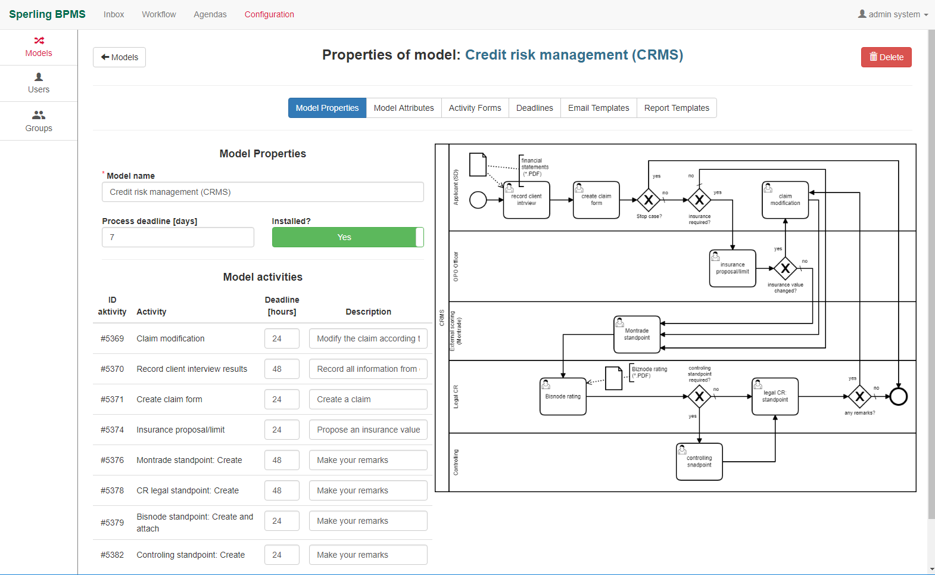Click the 'Stop case?' gateway diamond
This screenshot has width=935, height=575.
[649, 200]
